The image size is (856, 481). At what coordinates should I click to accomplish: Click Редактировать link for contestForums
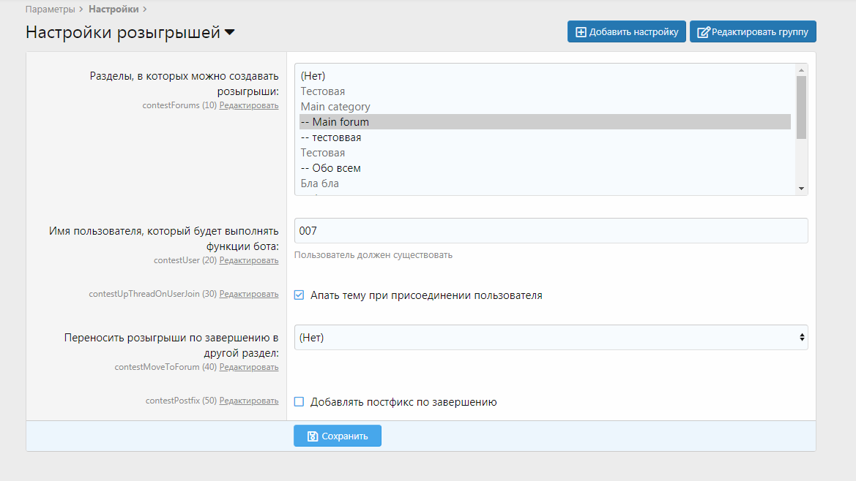click(x=249, y=105)
